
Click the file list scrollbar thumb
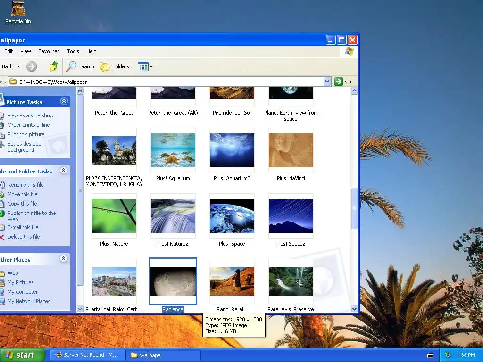click(354, 208)
